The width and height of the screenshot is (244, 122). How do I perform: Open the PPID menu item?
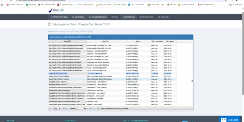(x=115, y=17)
